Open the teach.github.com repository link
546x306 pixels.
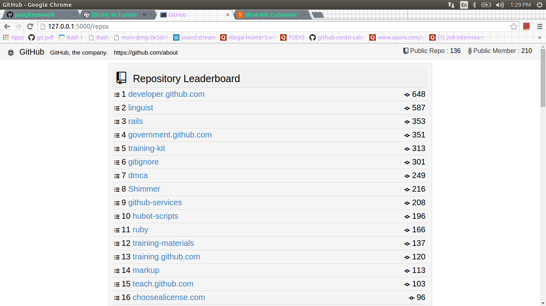coord(163,284)
